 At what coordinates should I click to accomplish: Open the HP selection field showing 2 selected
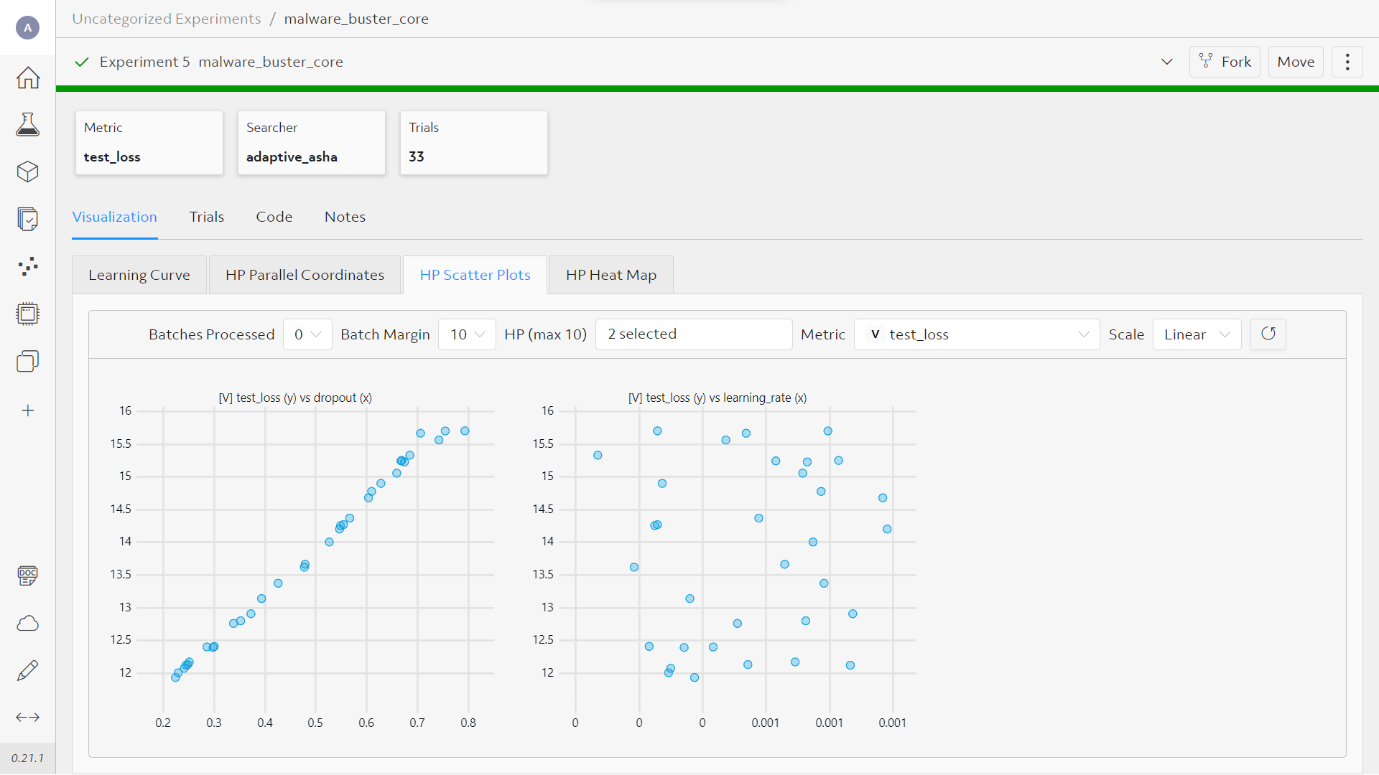tap(694, 334)
